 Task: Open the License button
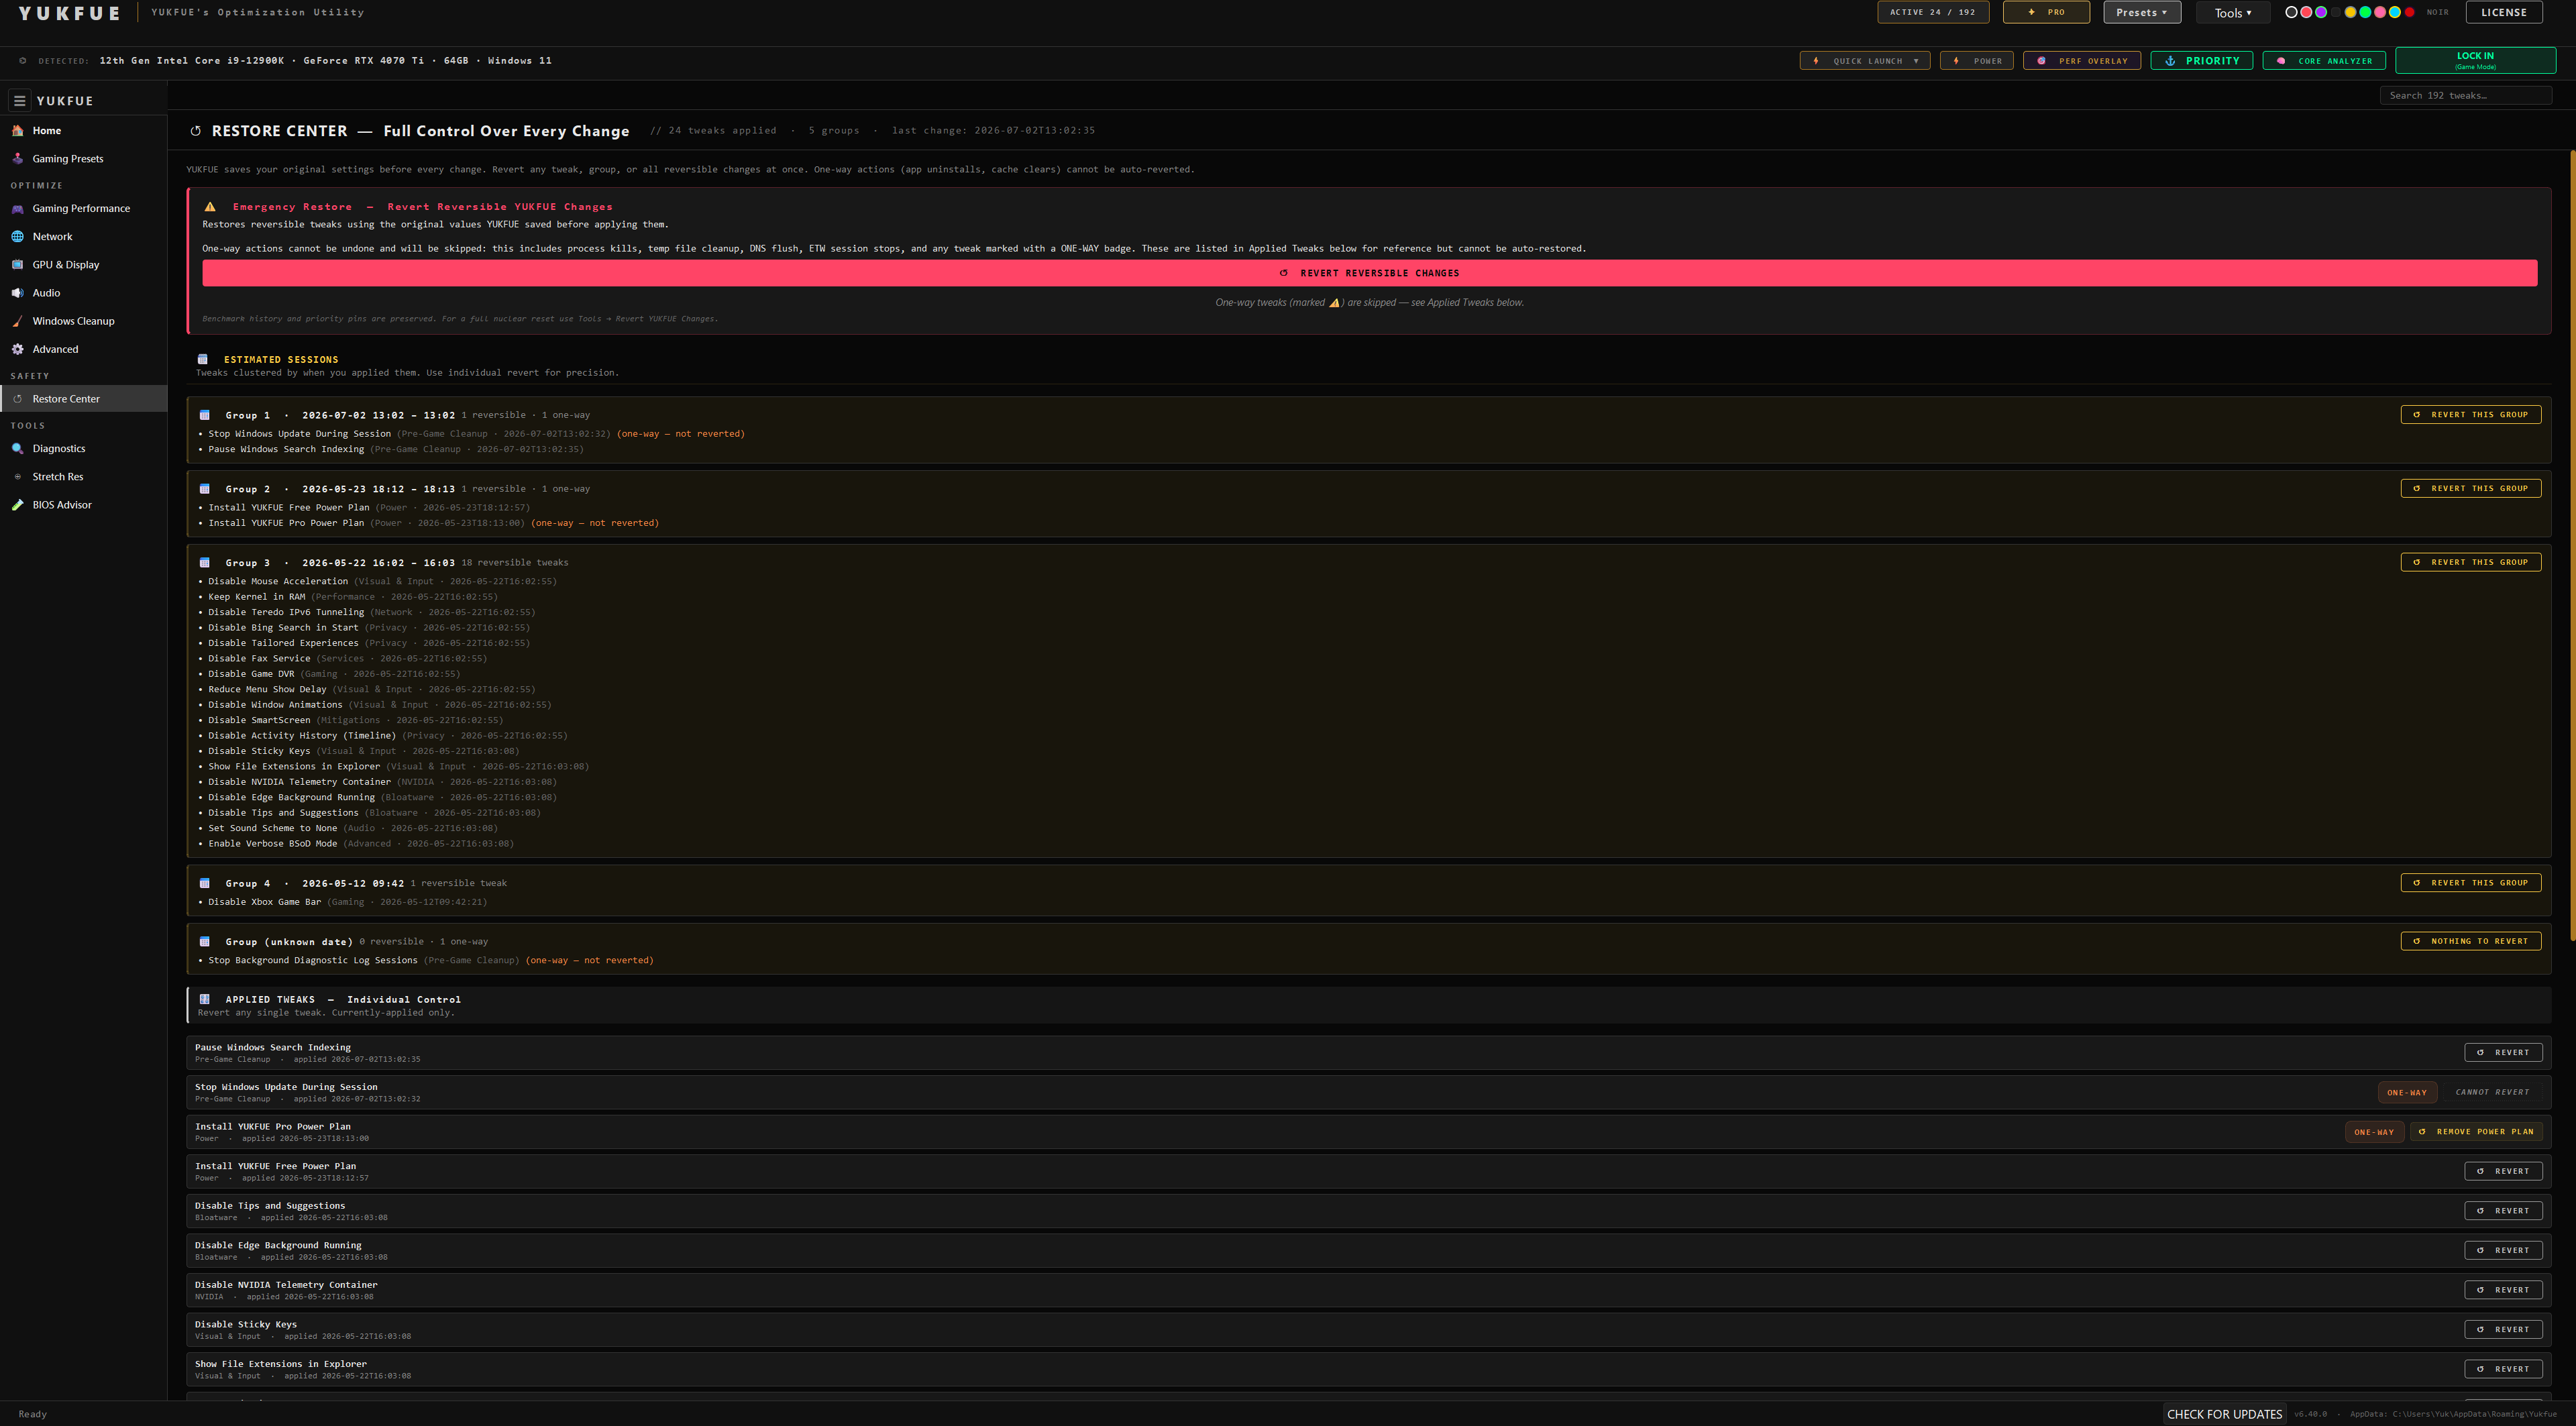(x=2504, y=12)
